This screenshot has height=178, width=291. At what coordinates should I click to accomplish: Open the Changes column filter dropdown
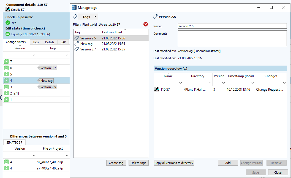click(x=284, y=83)
